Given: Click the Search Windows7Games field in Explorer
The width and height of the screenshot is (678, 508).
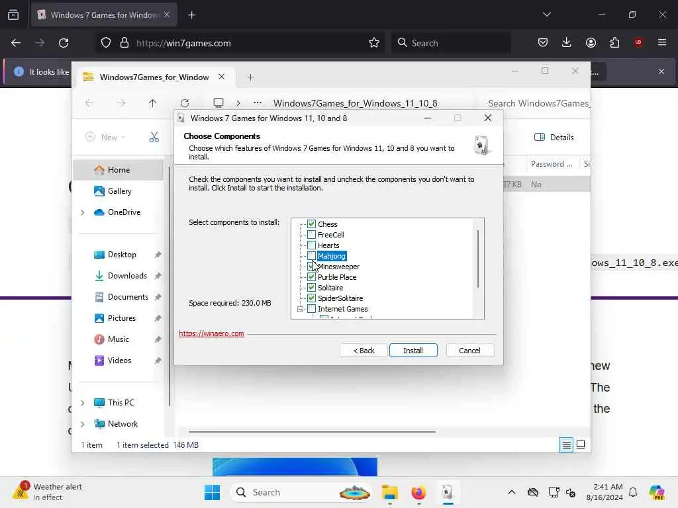Looking at the screenshot, I should 538,103.
